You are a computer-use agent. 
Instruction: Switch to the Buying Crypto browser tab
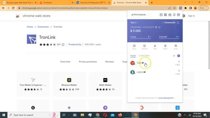tap(19, 3)
